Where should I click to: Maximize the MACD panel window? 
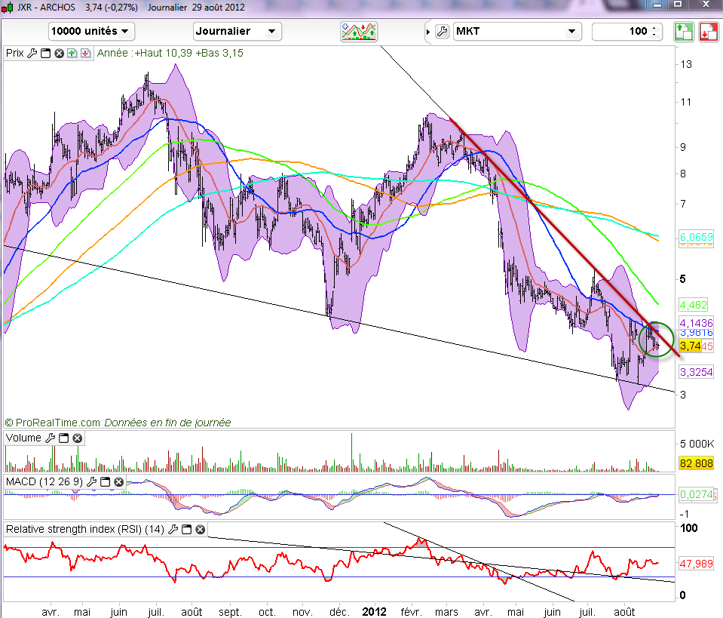coord(105,481)
